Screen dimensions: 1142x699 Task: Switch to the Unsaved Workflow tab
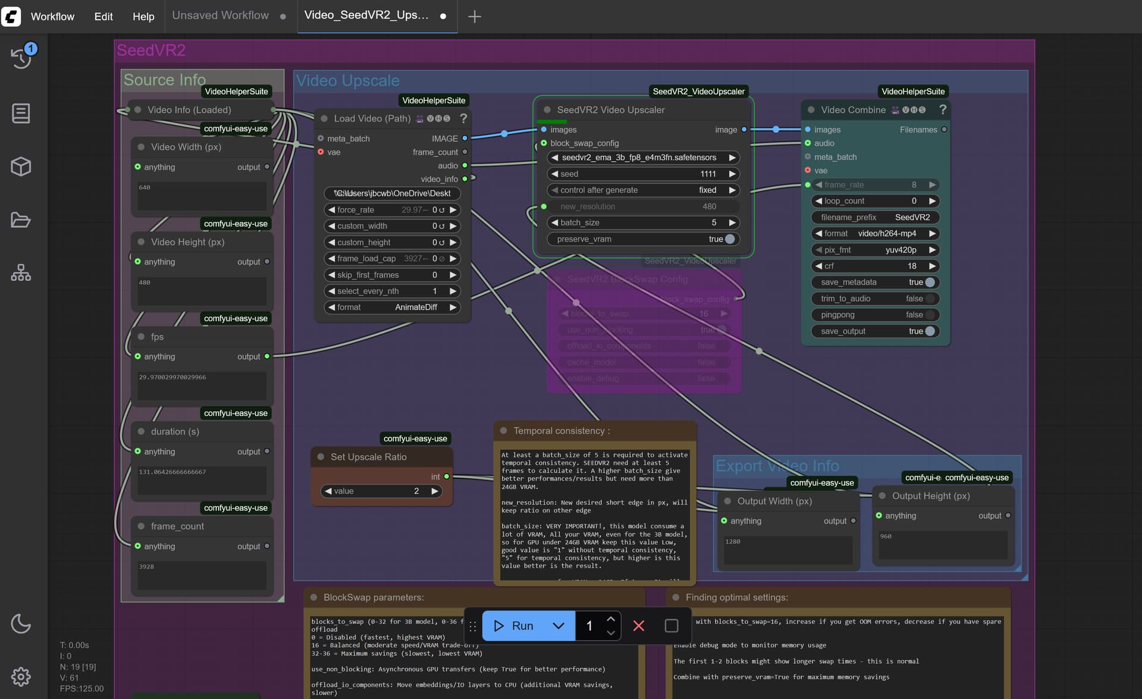[221, 15]
